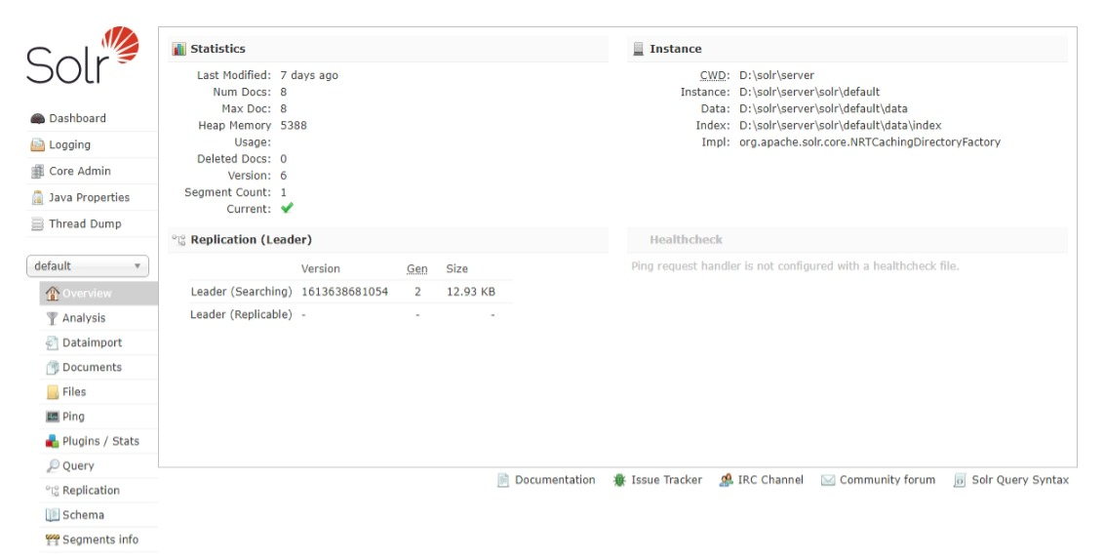Click the Solr logo
This screenshot has height=560, width=1104.
(x=82, y=55)
